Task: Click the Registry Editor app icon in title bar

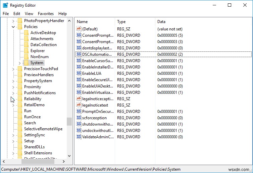Action: [x=5, y=5]
